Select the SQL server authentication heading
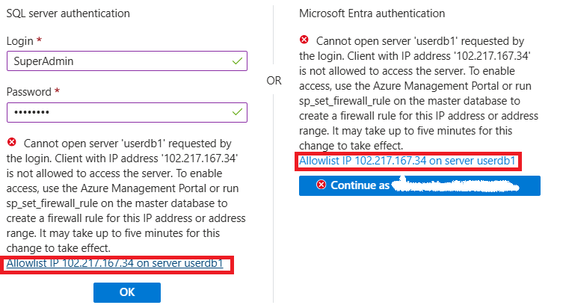563x308 pixels. pos(68,13)
